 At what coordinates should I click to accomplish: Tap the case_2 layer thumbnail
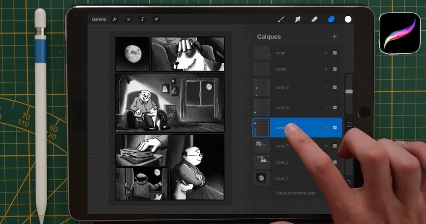(262, 162)
